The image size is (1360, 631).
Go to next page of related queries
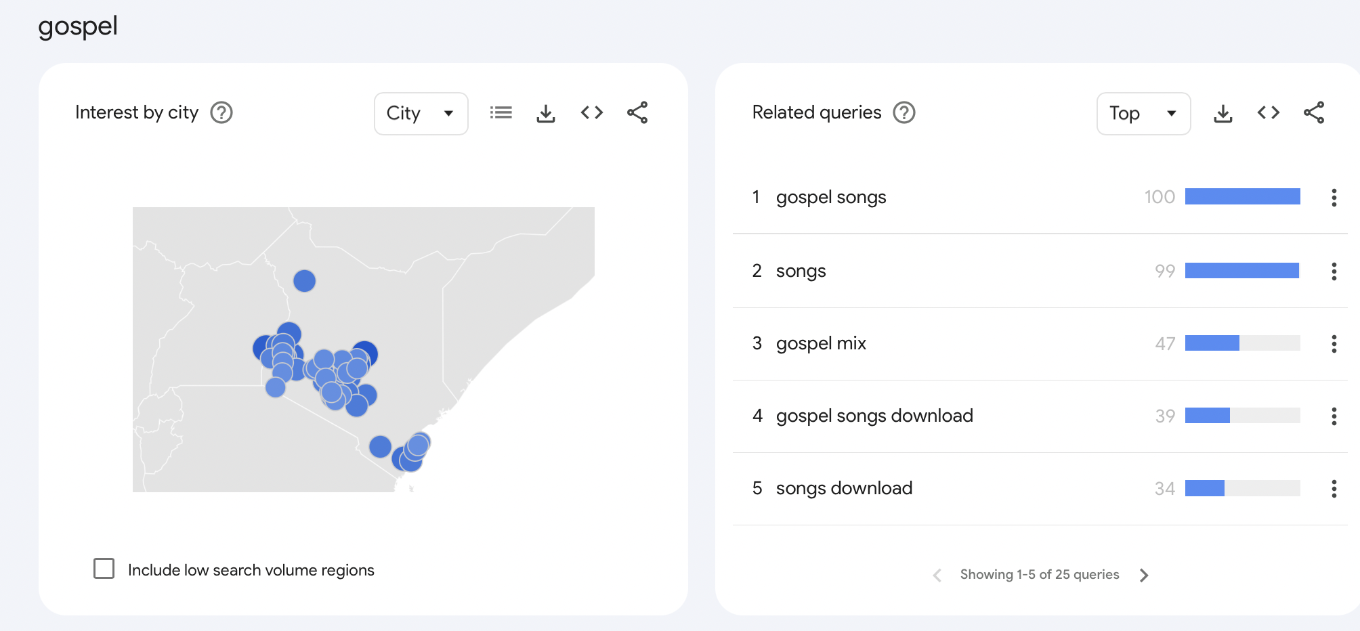coord(1144,575)
